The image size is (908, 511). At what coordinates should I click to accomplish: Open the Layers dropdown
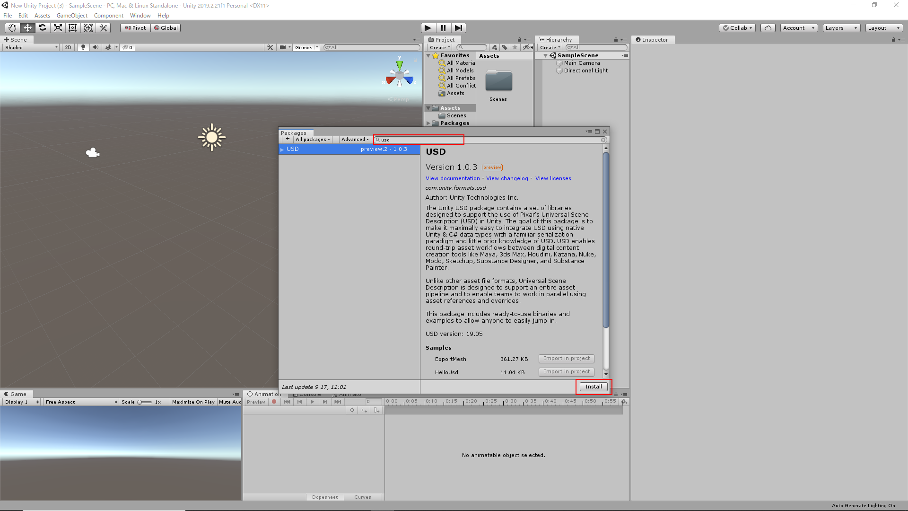841,28
